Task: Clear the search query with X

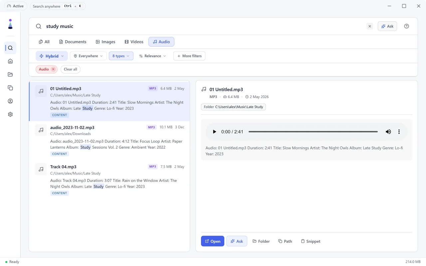Action: tap(369, 26)
